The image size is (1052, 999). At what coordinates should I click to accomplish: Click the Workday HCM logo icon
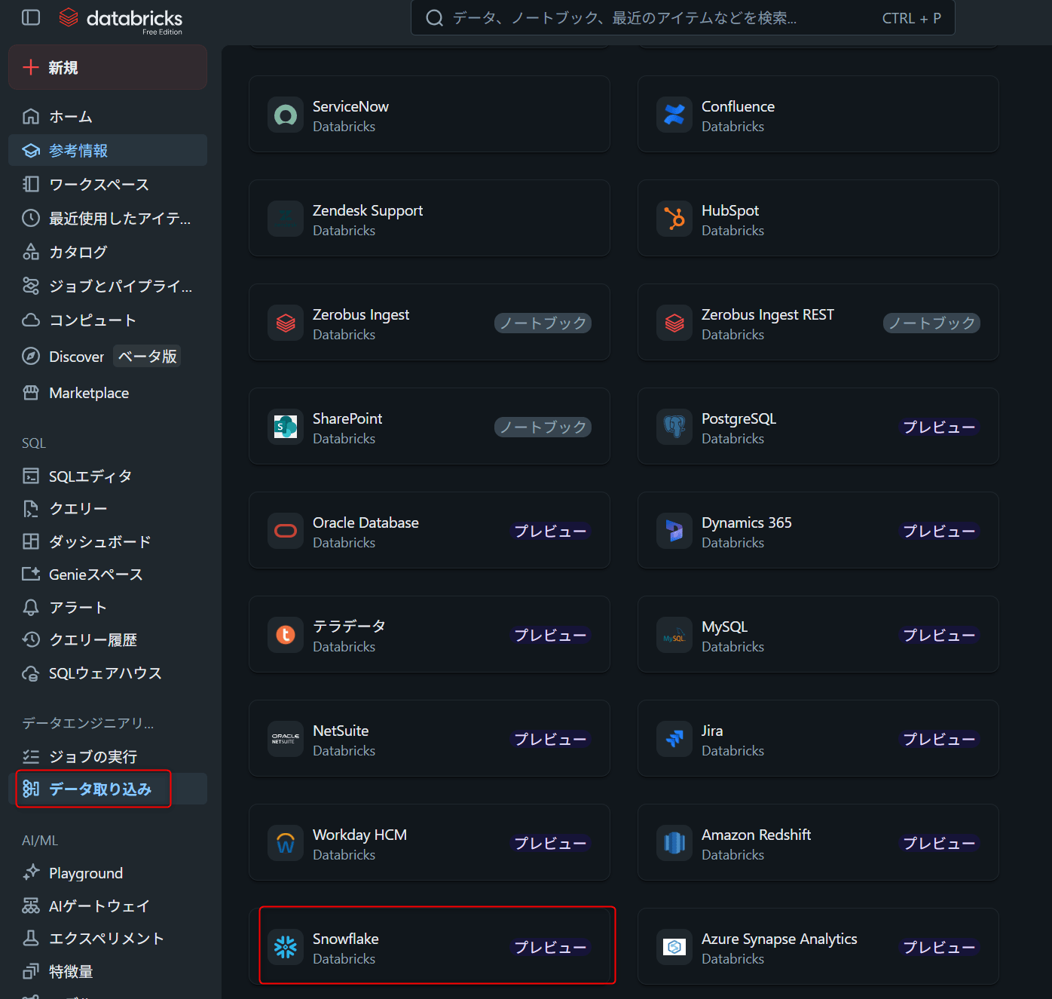click(286, 844)
